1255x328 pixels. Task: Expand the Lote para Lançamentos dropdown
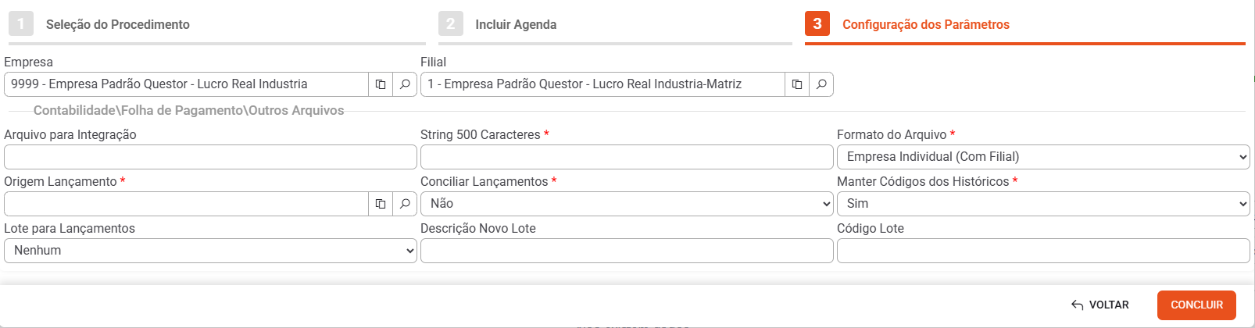point(210,251)
